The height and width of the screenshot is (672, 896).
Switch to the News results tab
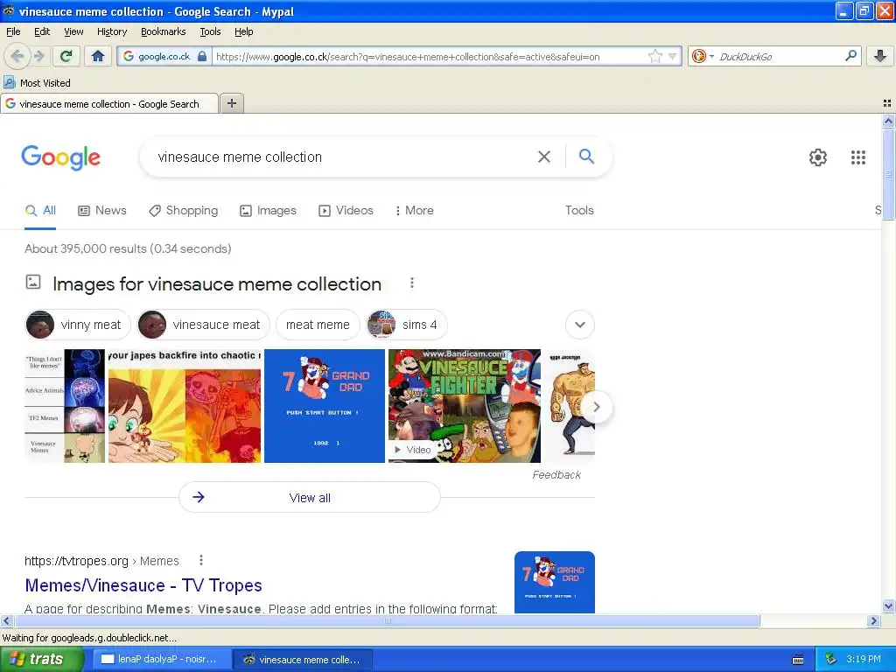pyautogui.click(x=102, y=210)
